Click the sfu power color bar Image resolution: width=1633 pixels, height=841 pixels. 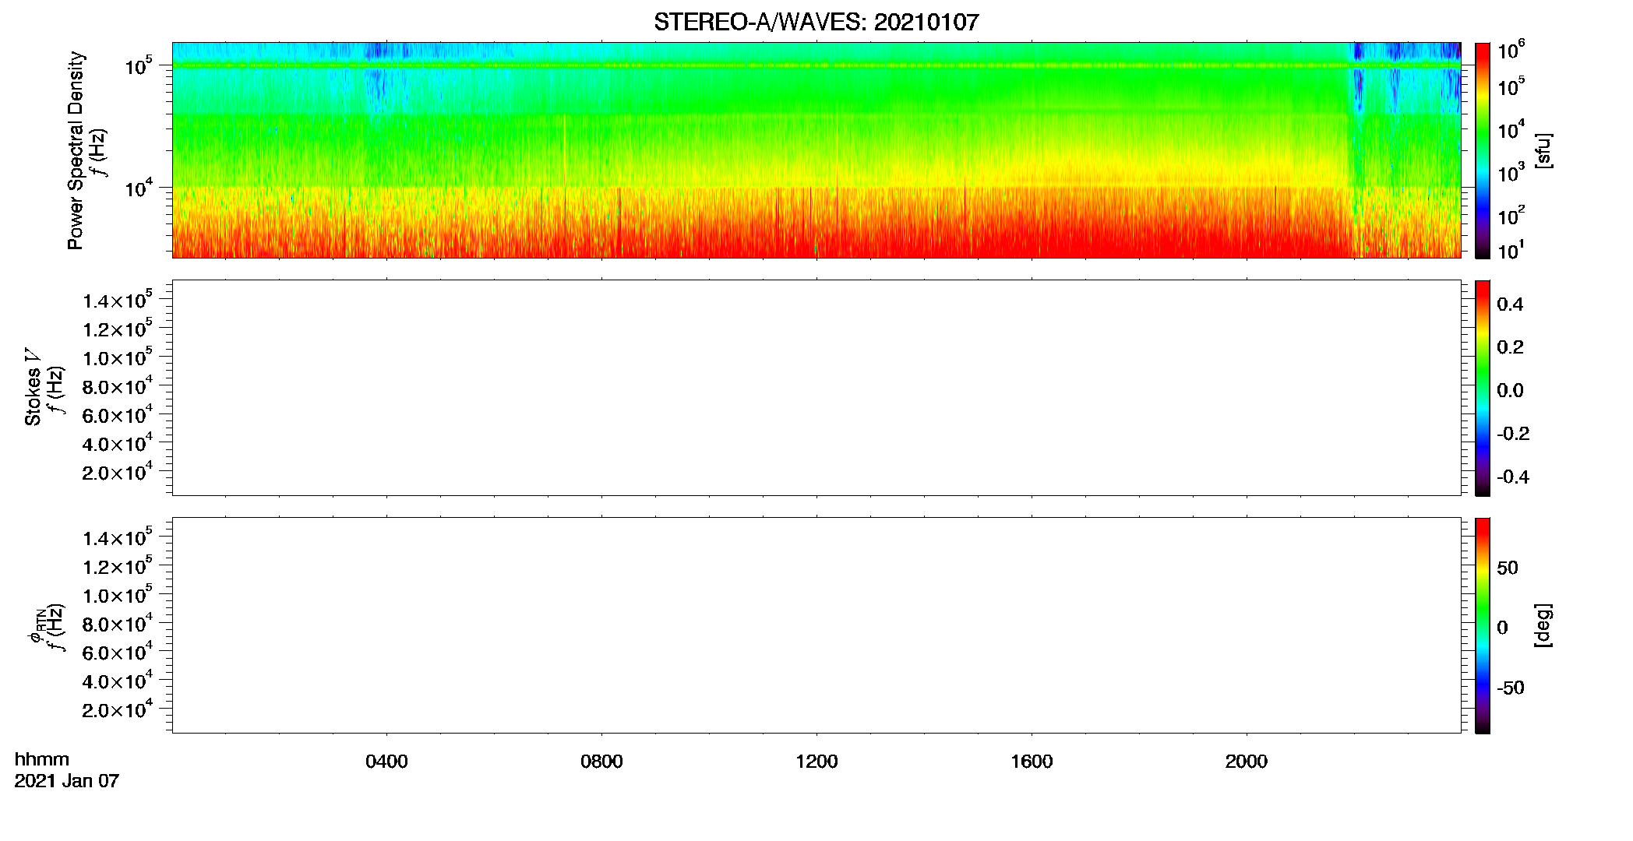click(1483, 150)
